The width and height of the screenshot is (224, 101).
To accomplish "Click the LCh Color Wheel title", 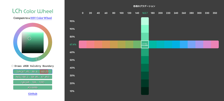I will [33, 11].
